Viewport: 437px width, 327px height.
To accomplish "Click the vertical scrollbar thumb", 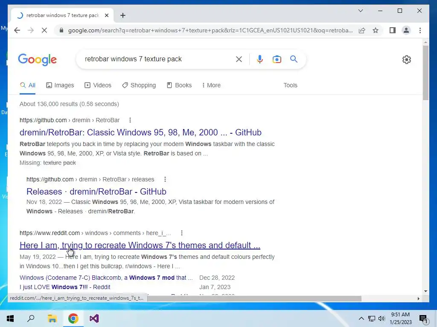I will click(x=425, y=73).
